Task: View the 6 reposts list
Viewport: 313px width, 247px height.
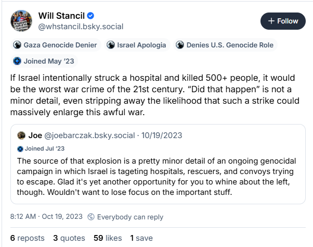Action: (x=28, y=238)
